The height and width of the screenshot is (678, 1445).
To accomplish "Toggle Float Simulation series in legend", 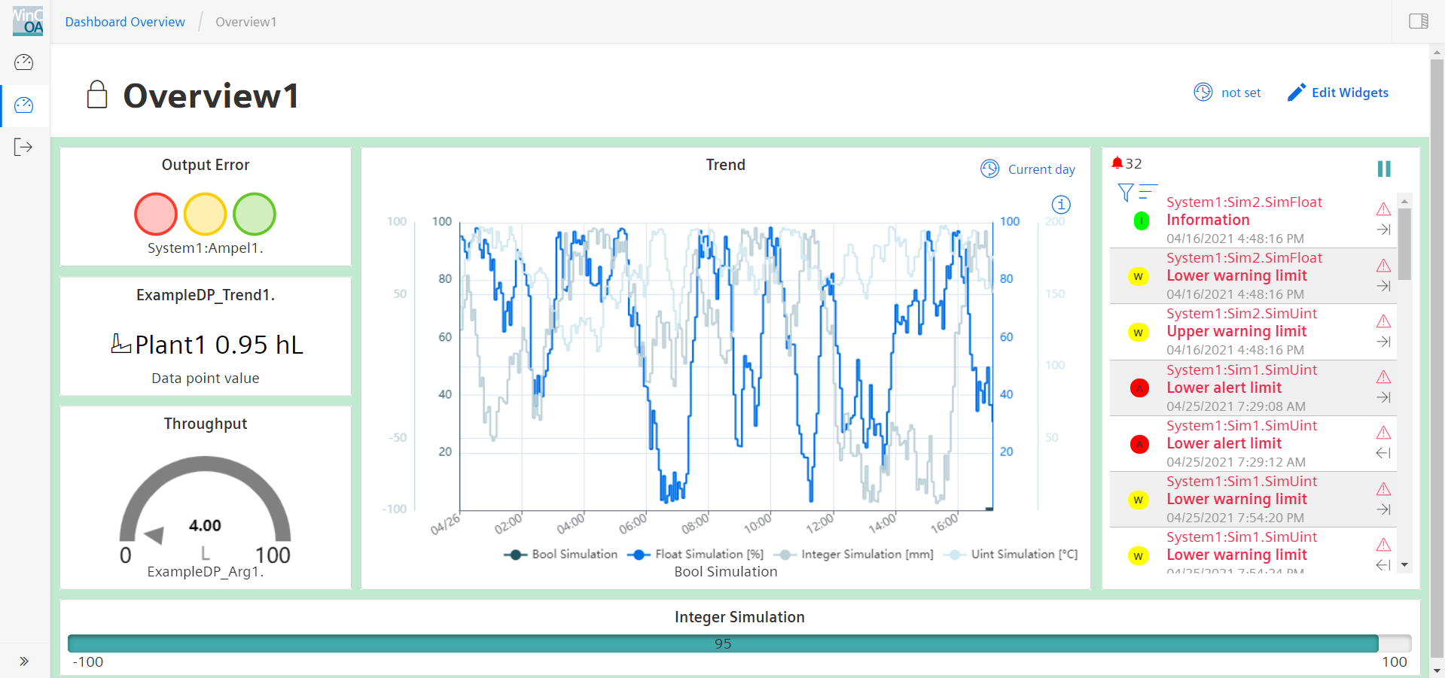I will [x=695, y=555].
